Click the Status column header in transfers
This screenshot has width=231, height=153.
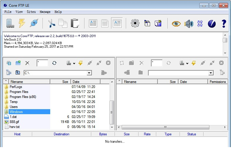tap(191, 134)
